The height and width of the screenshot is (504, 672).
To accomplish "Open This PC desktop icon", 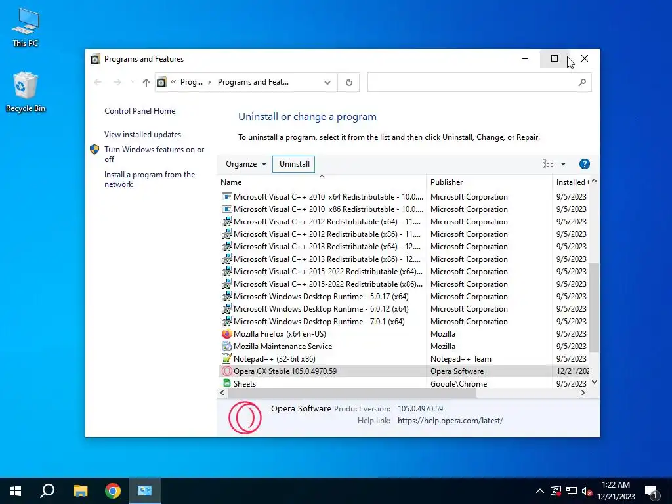I will [26, 28].
